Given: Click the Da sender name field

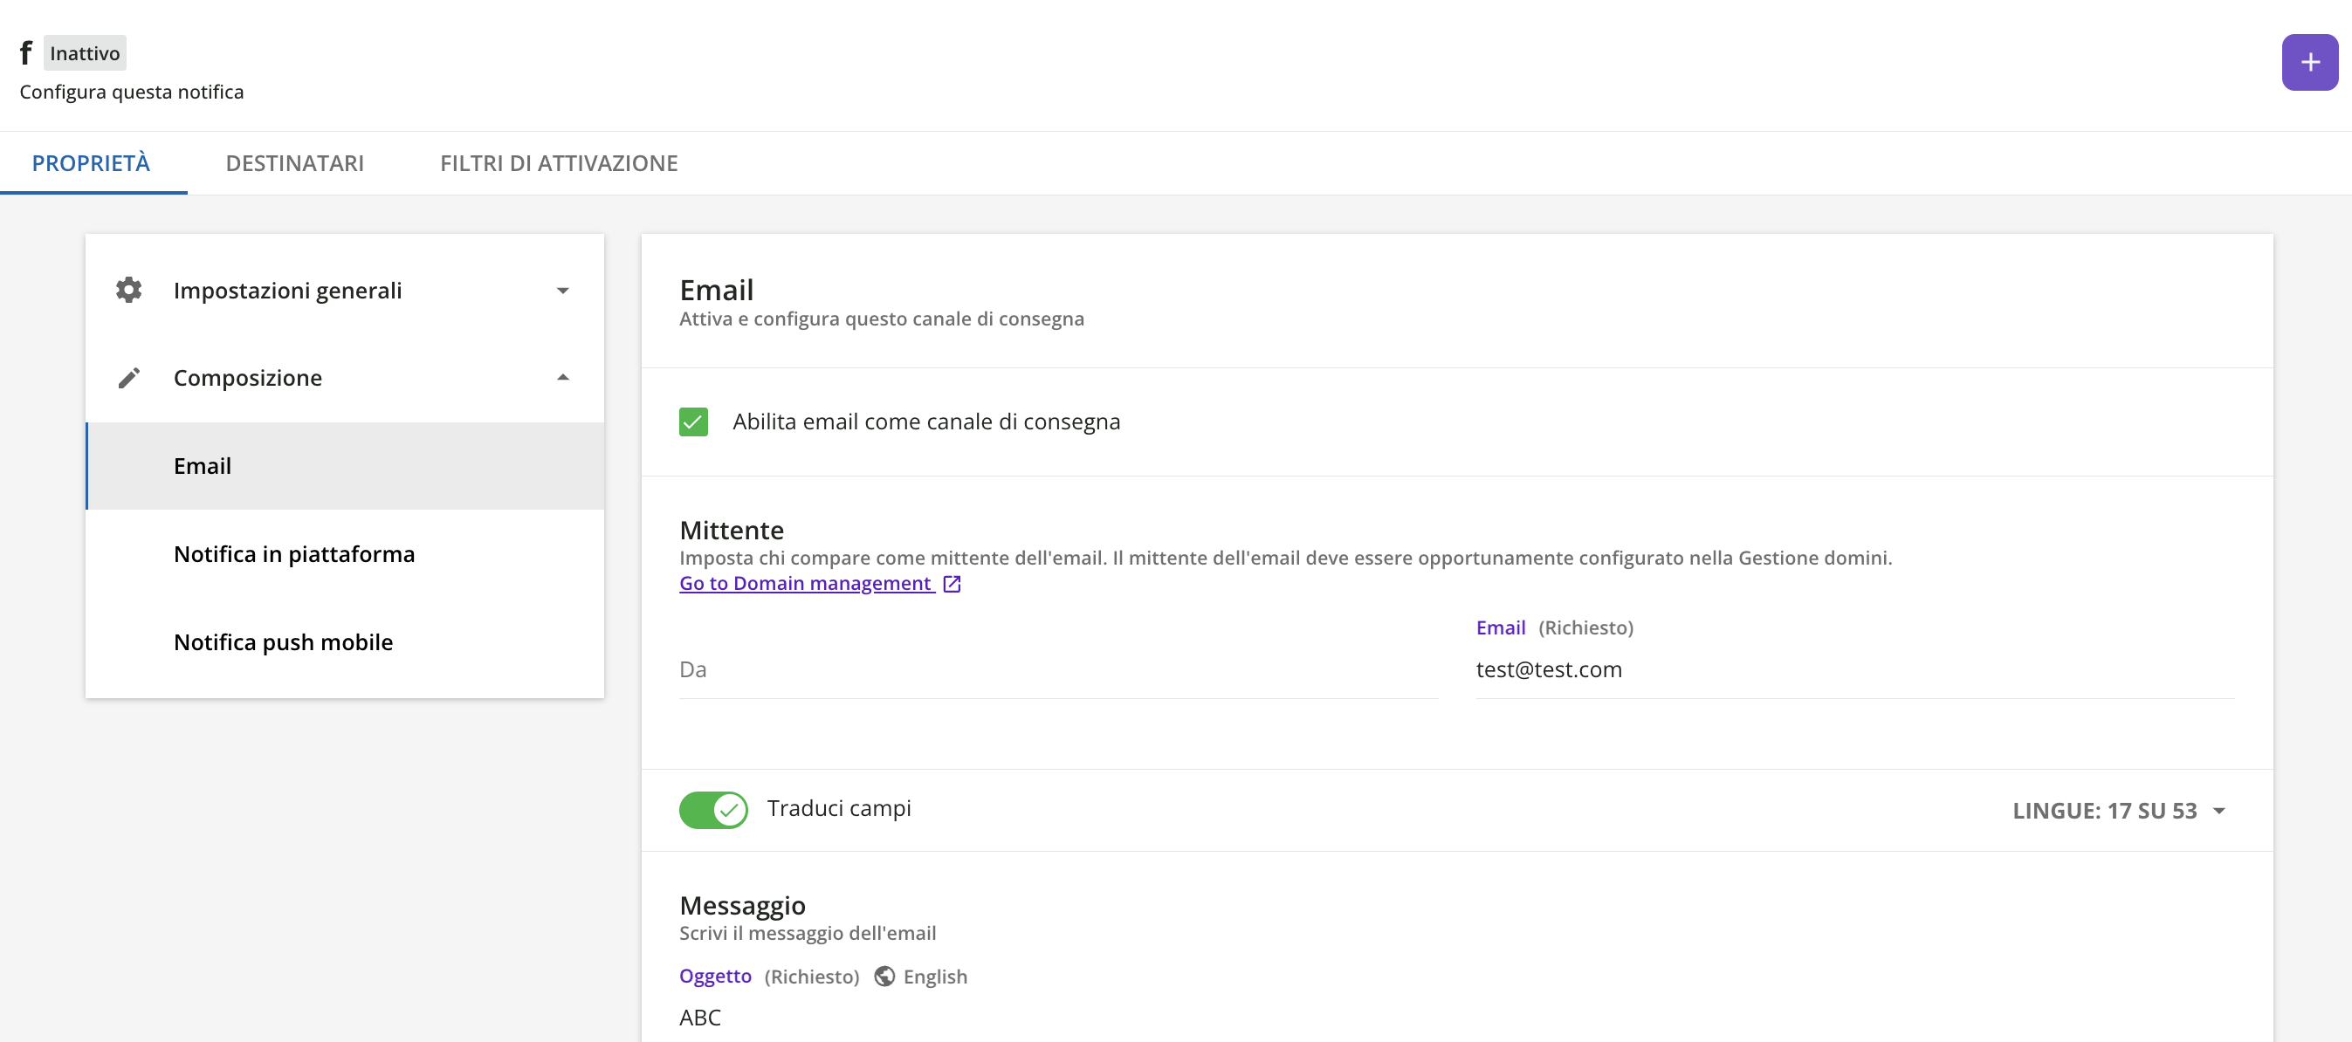Looking at the screenshot, I should (x=1058, y=669).
